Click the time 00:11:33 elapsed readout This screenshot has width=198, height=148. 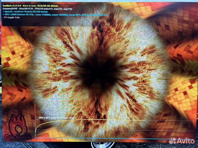[x=24, y=8]
